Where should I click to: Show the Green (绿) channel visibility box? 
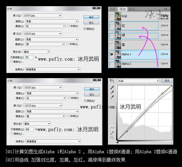tap(112, 35)
